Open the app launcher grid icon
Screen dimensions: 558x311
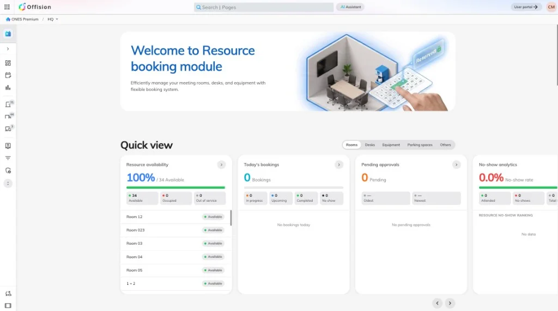tap(7, 7)
